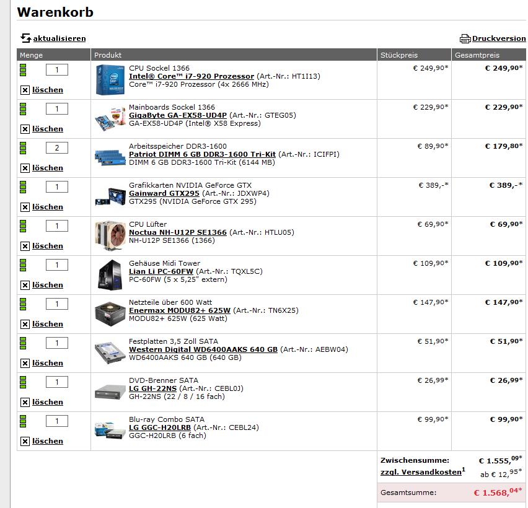
Task: Open LG GGC-H20LRB product link
Action: [x=160, y=428]
